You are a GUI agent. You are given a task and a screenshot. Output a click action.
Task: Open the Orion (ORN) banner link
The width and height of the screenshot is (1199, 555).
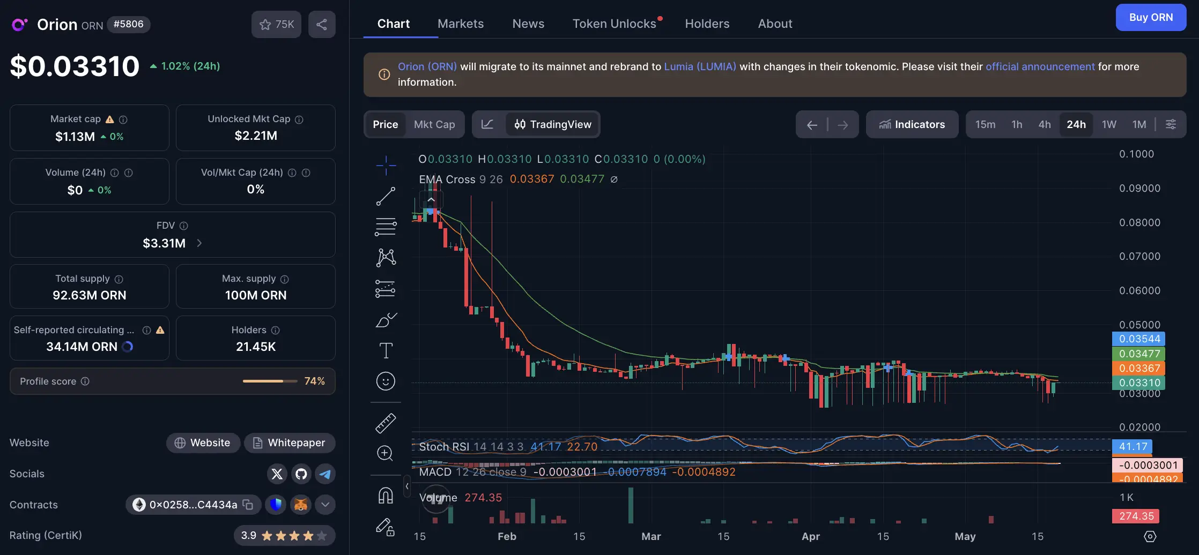427,66
